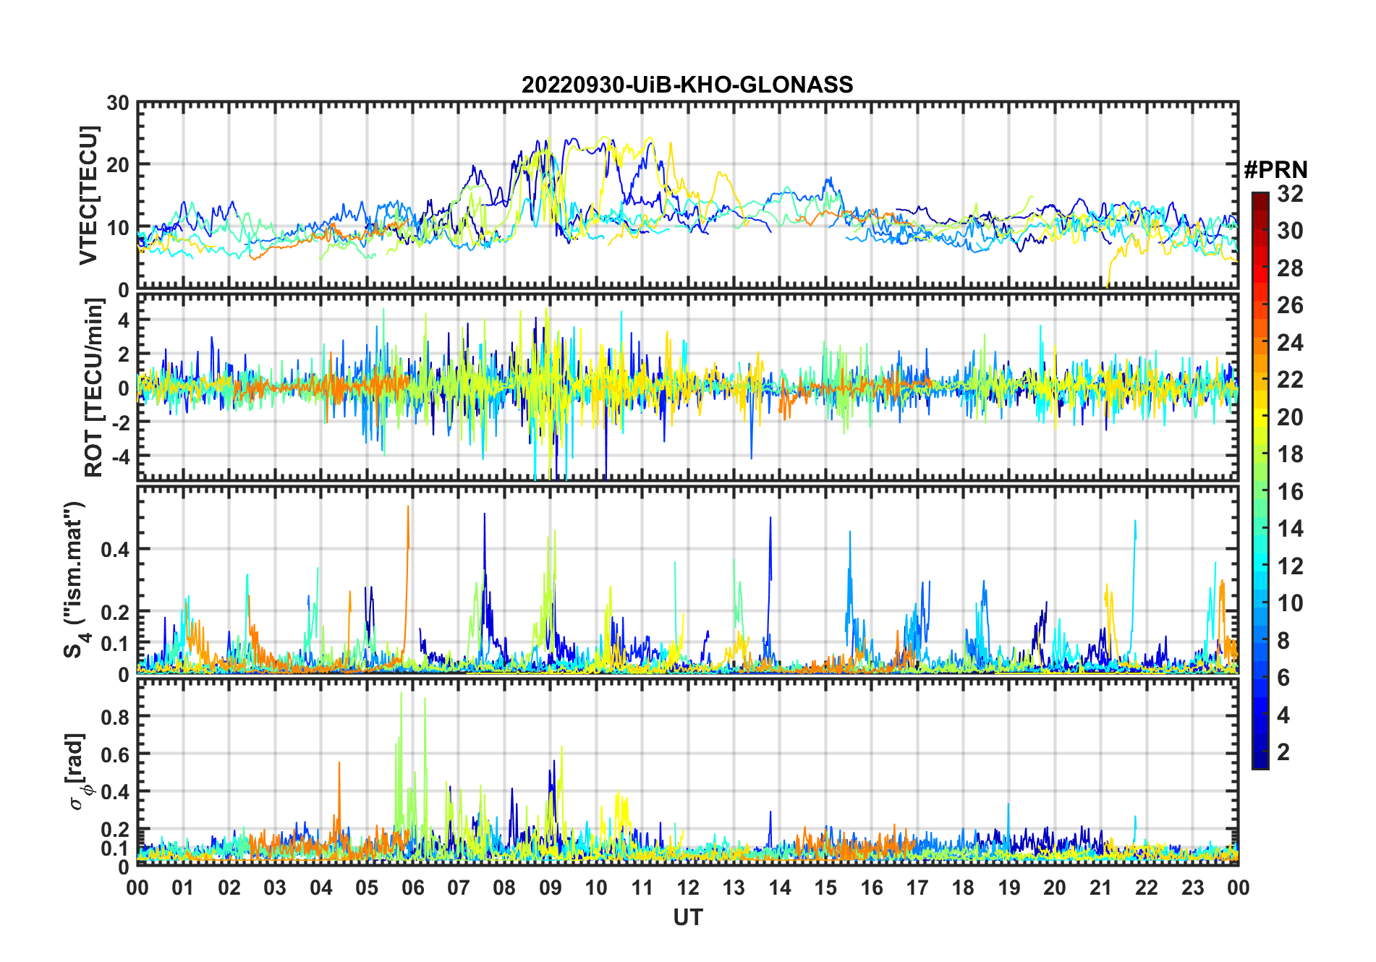This screenshot has width=1376, height=962.
Task: Click the S4 ("ism.mat") y-axis label
Action: coord(75,579)
